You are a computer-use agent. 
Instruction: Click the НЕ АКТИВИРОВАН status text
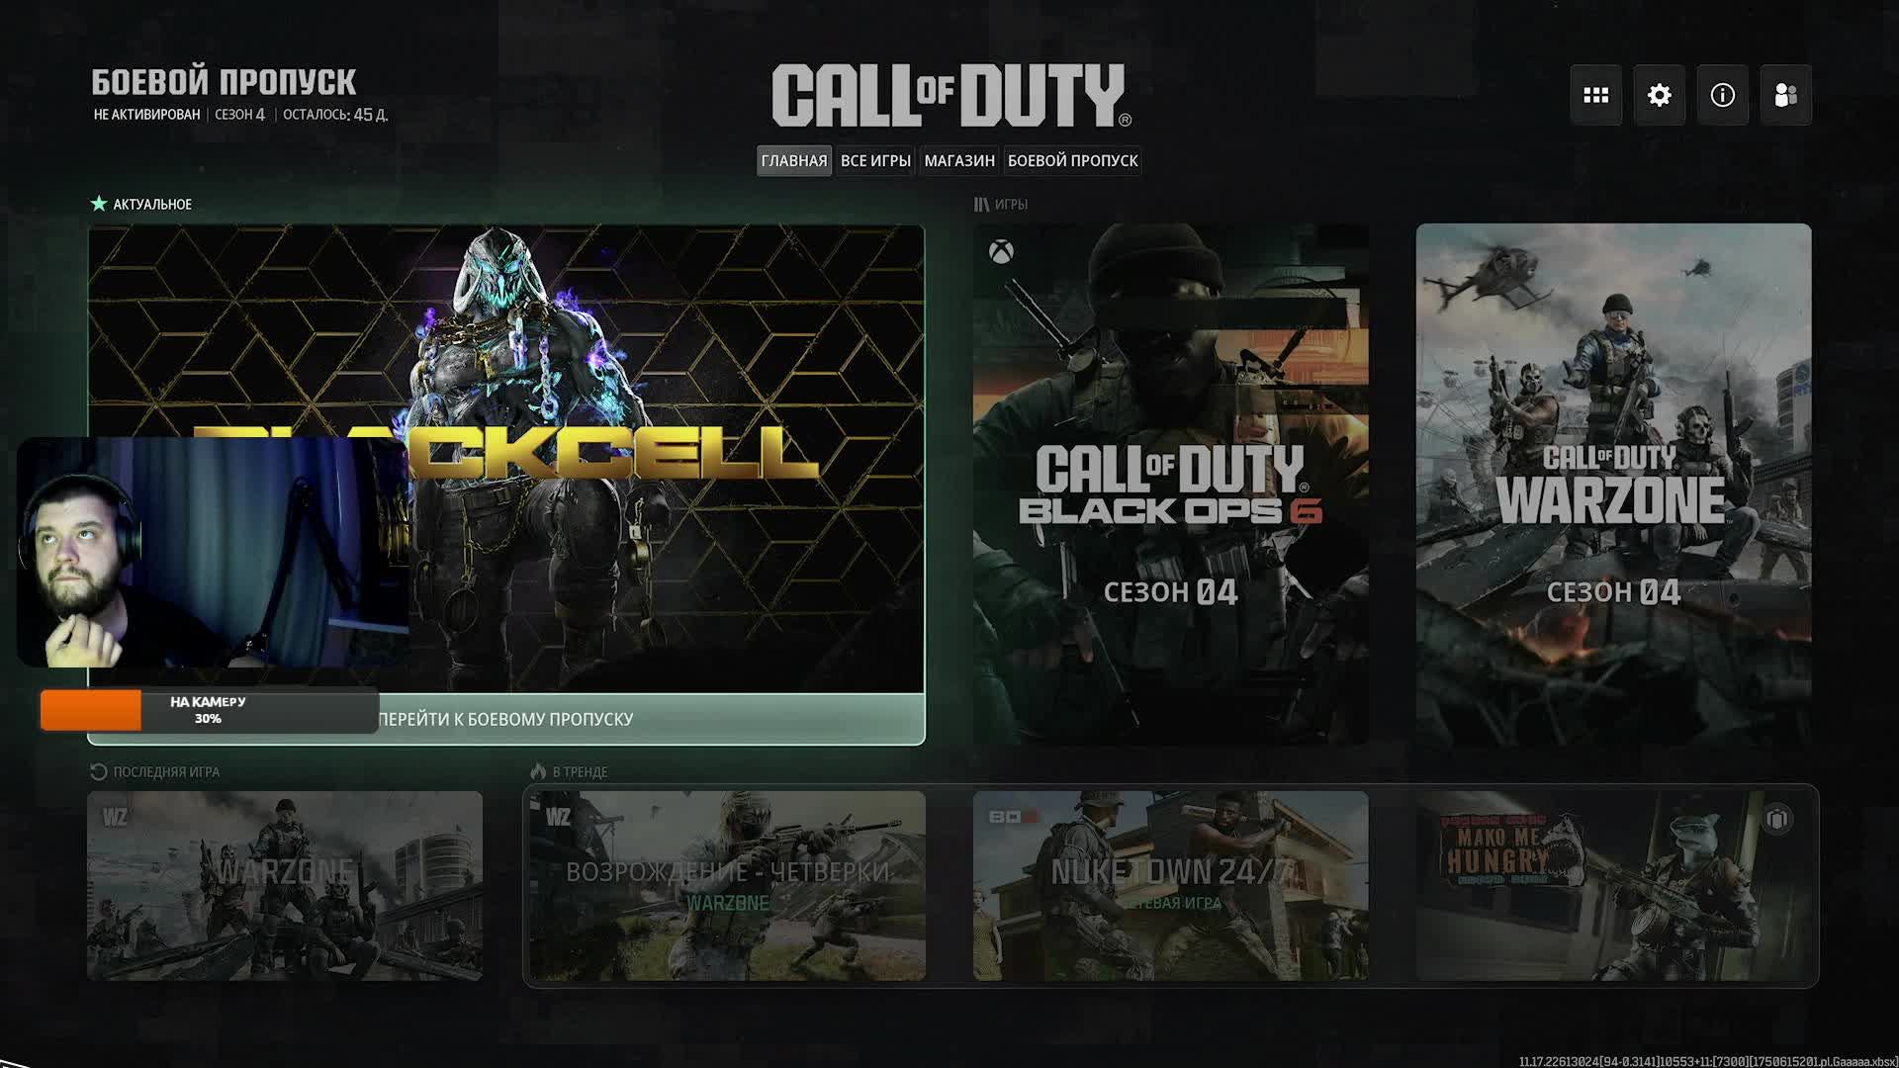pos(146,115)
